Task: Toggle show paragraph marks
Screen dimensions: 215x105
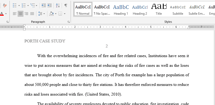Action: (x=66, y=5)
